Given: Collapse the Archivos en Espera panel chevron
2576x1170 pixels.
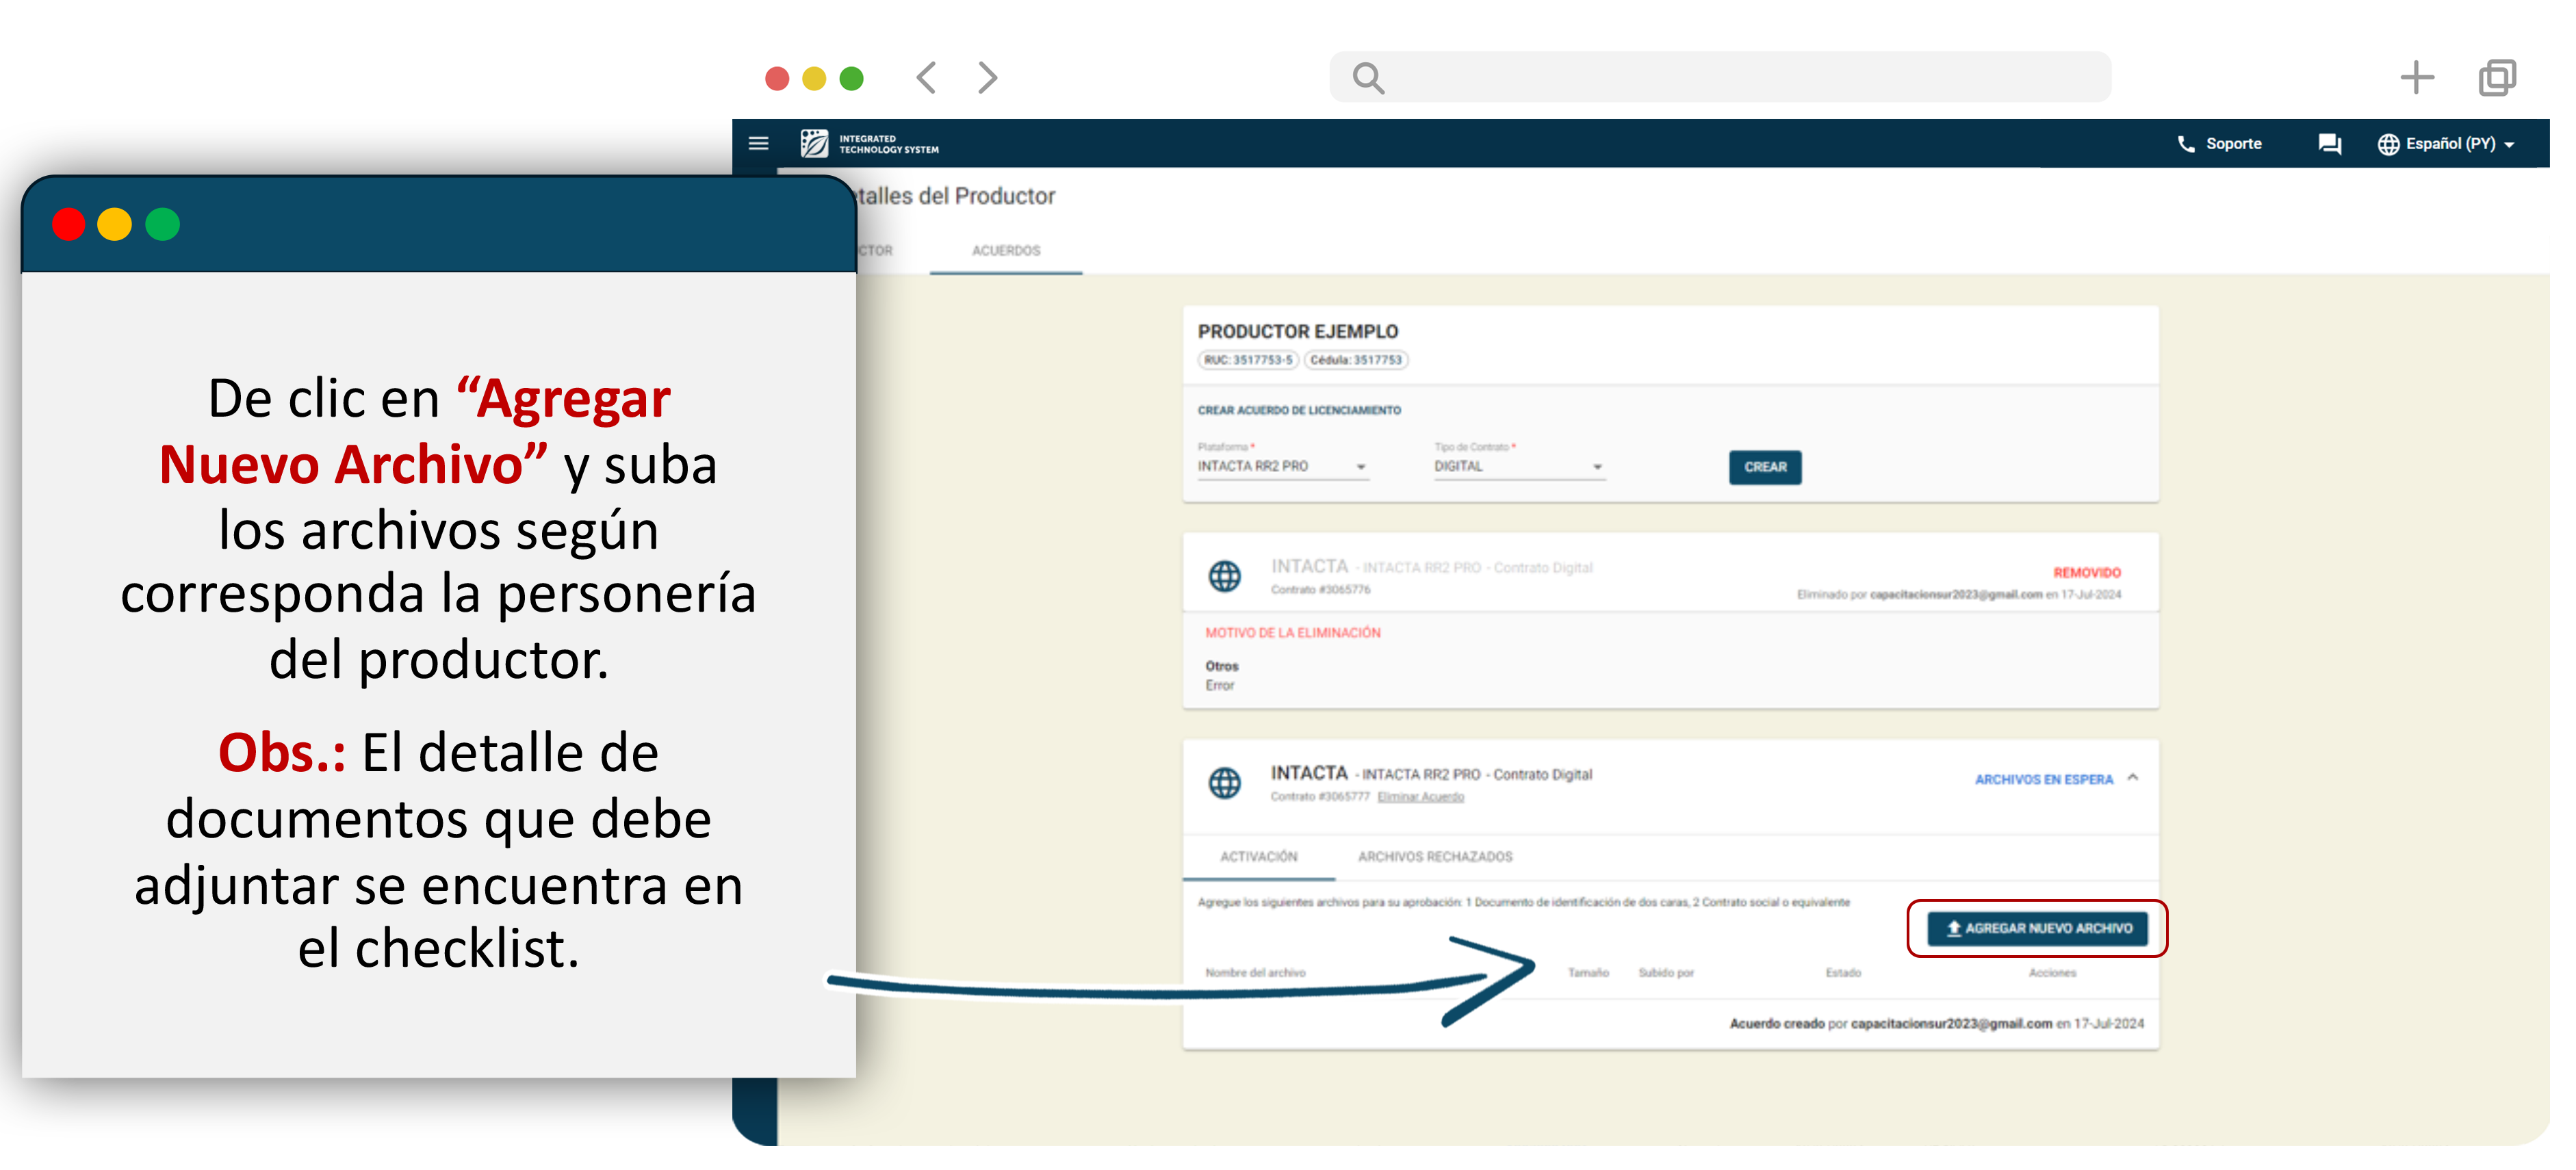Looking at the screenshot, I should coord(2133,778).
